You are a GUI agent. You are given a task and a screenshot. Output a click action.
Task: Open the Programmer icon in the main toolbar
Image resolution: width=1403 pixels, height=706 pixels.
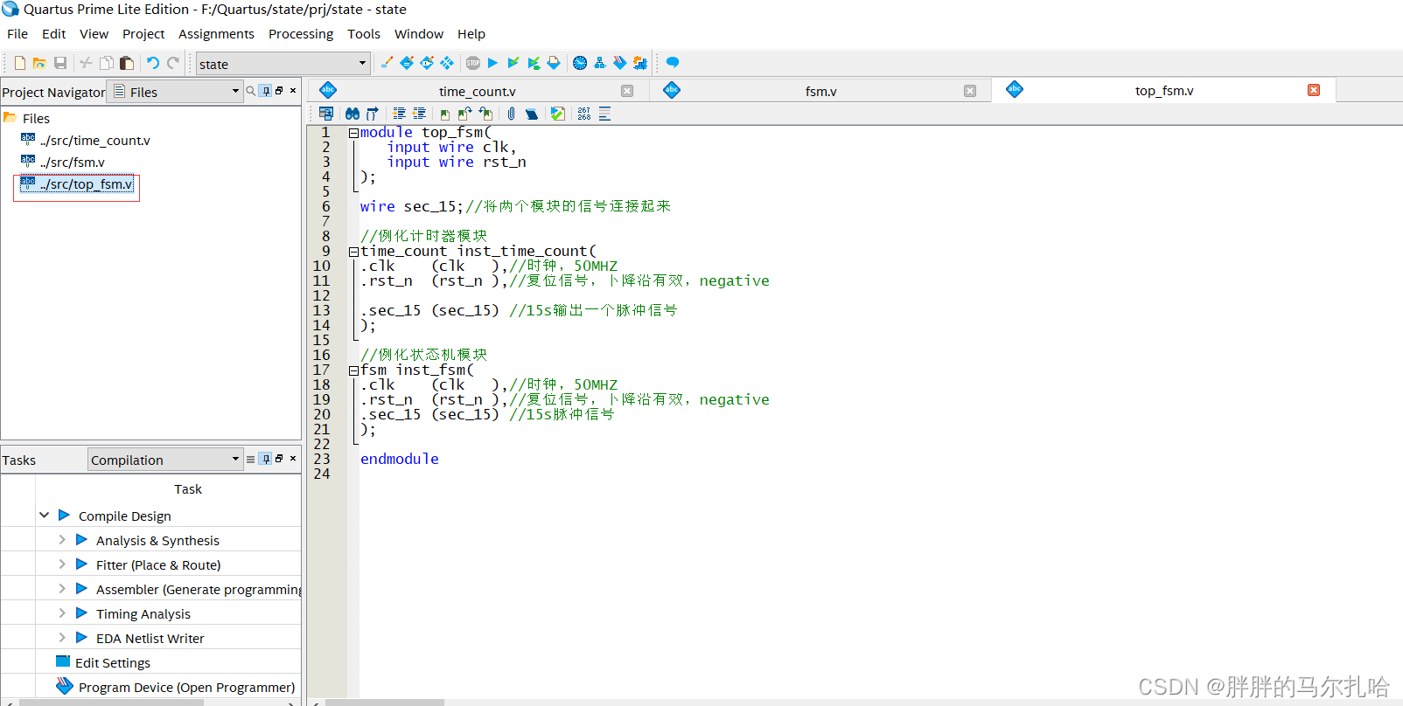(619, 63)
